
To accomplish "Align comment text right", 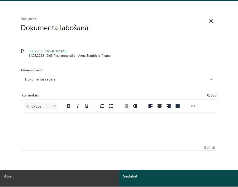I will [169, 106].
